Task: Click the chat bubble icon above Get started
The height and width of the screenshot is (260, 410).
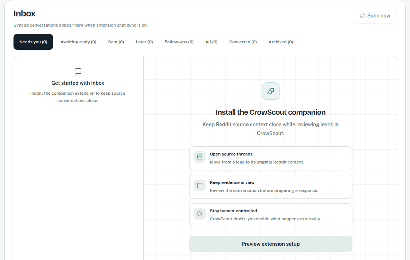Action: (x=78, y=71)
